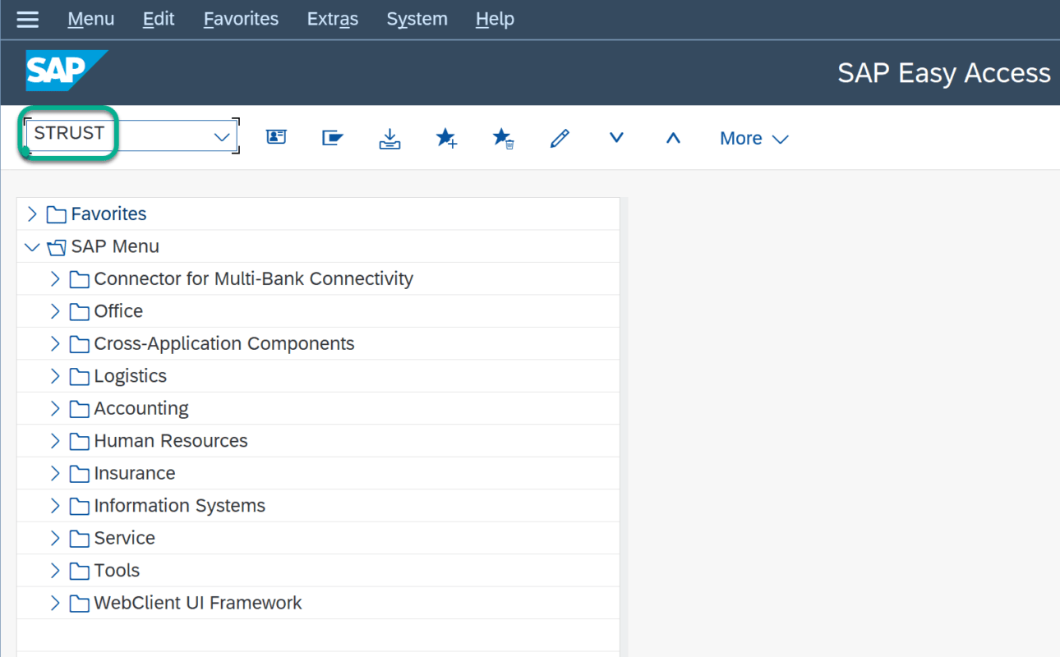
Task: Expand the Insurance node chevron
Action: pos(55,473)
